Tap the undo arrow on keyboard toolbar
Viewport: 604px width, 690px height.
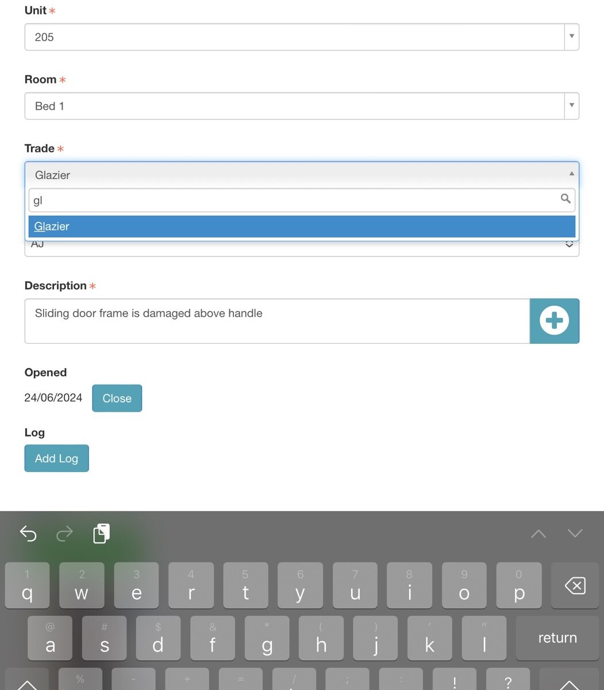coord(28,534)
